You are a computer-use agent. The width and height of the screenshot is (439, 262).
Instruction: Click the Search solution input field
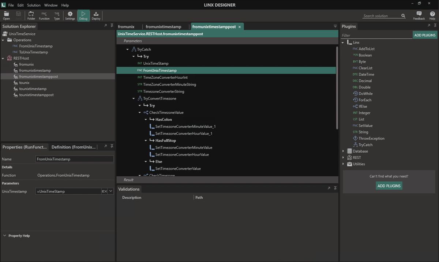click(380, 16)
